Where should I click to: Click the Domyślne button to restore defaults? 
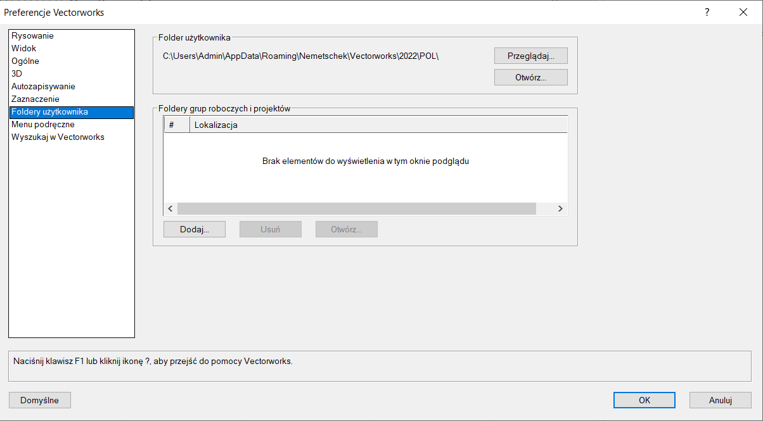40,400
